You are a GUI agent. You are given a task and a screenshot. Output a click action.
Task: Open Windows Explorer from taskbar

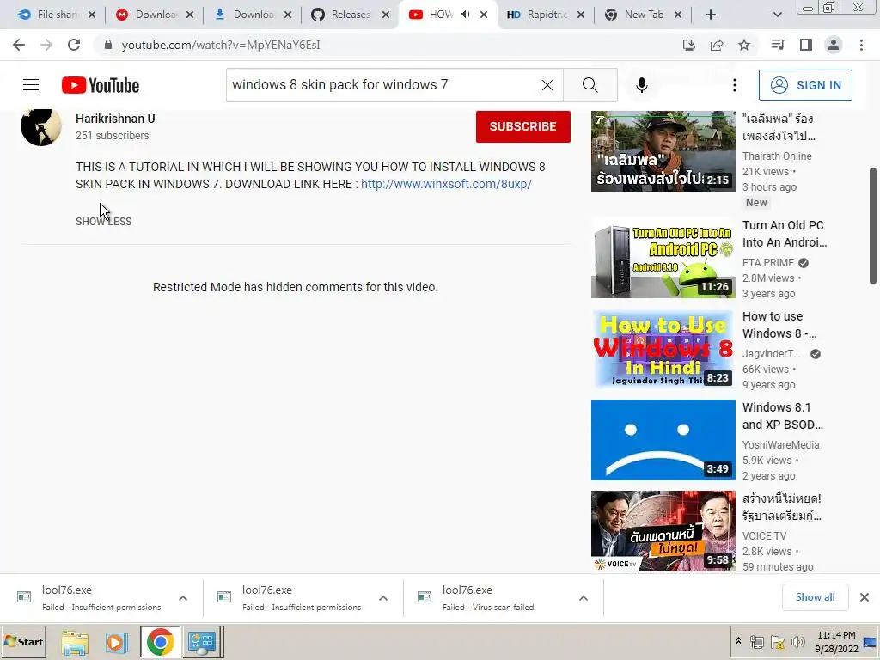tap(75, 642)
